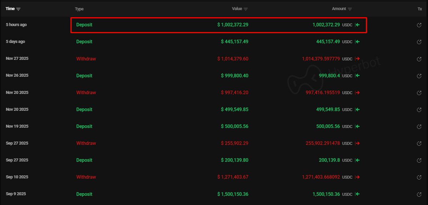Screen dimensions: 428x205
Task: Click the Tx column header
Action: point(419,9)
